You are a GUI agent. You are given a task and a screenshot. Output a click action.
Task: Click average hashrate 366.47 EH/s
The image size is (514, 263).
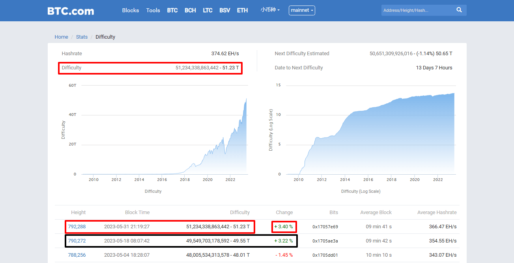click(443, 227)
